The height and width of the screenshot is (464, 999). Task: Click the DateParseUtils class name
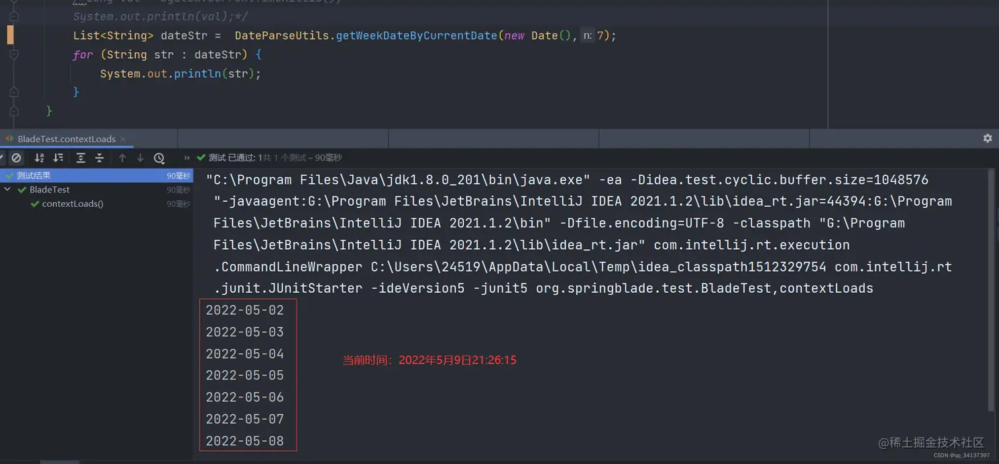pyautogui.click(x=281, y=36)
